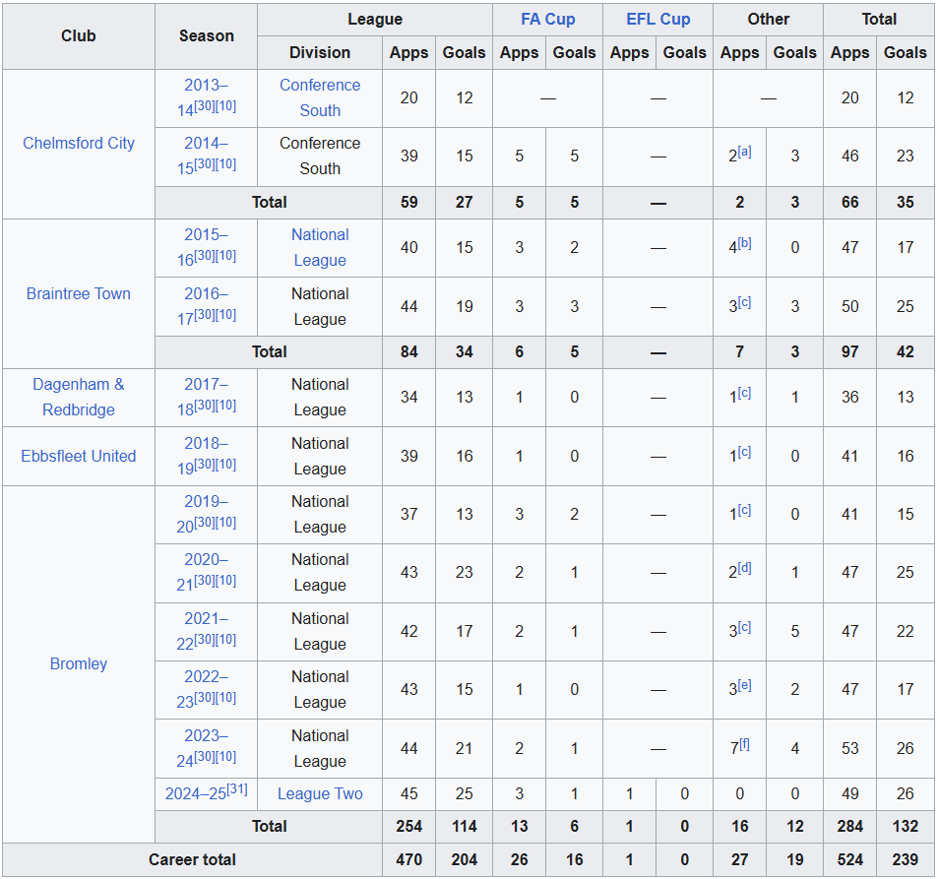Open the Conference South division link for 2013–14
The width and height of the screenshot is (938, 879).
tap(320, 97)
